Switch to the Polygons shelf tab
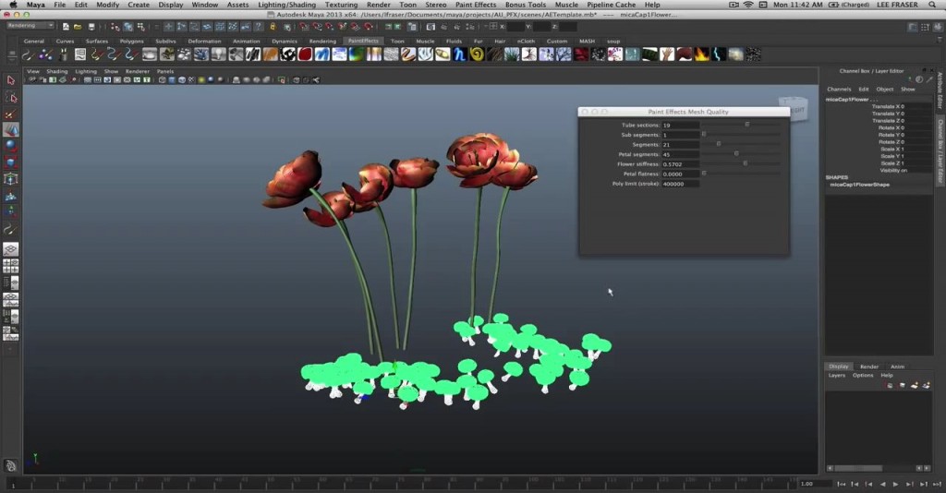The width and height of the screenshot is (946, 493). [x=131, y=41]
